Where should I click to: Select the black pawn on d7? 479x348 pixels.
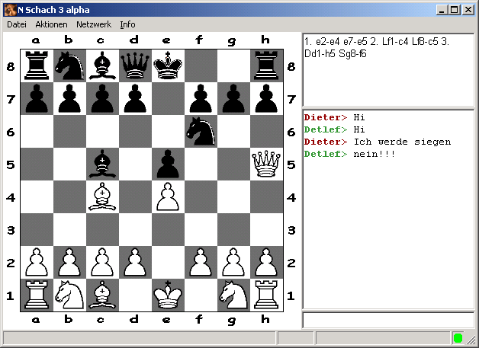coord(135,99)
